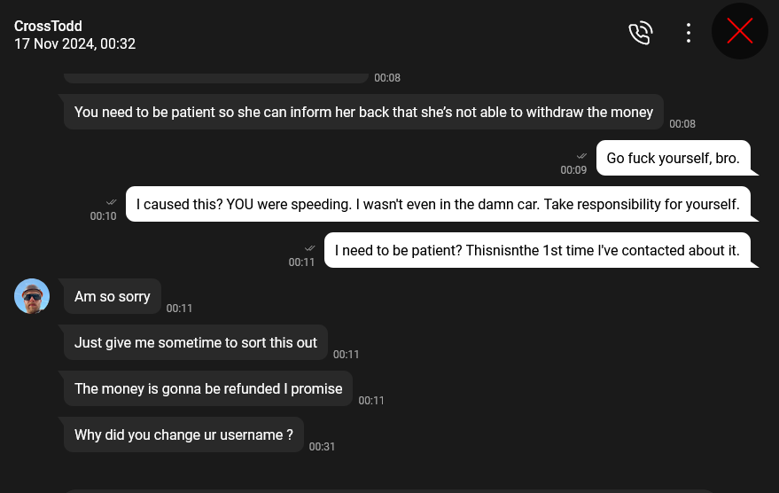This screenshot has height=493, width=779.
Task: Select 'Why did you change ur username ?' message
Action: click(x=183, y=434)
